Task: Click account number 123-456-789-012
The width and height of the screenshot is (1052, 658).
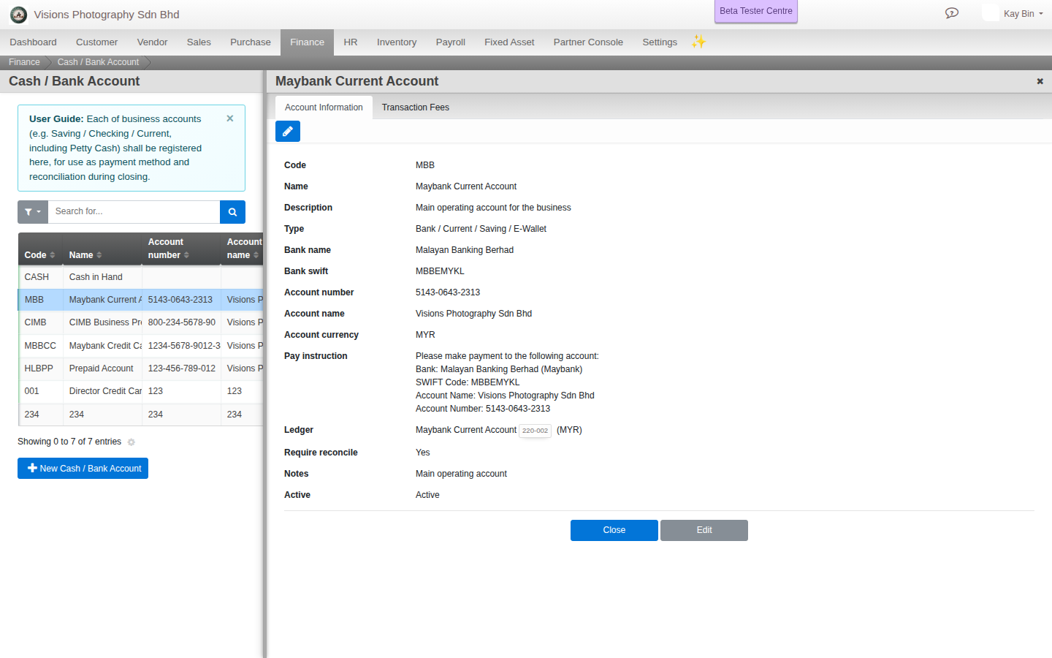Action: [x=182, y=368]
